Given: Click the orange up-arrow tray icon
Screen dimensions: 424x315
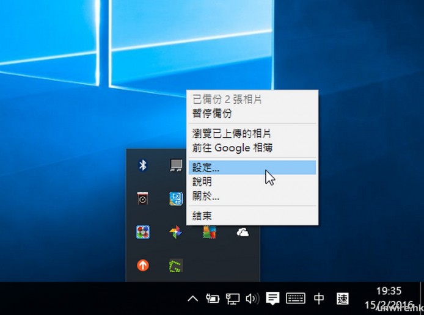Looking at the screenshot, I should pos(142,266).
